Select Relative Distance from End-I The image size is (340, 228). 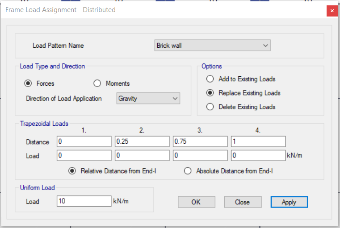(72, 171)
